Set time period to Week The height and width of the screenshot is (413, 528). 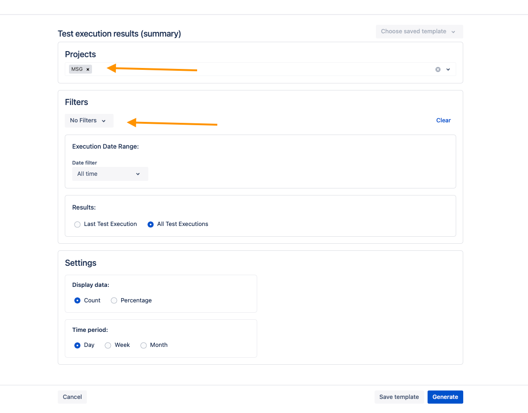pos(108,345)
